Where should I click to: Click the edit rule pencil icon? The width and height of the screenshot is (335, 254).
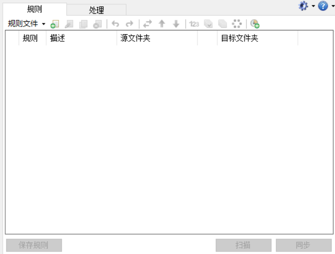69,24
